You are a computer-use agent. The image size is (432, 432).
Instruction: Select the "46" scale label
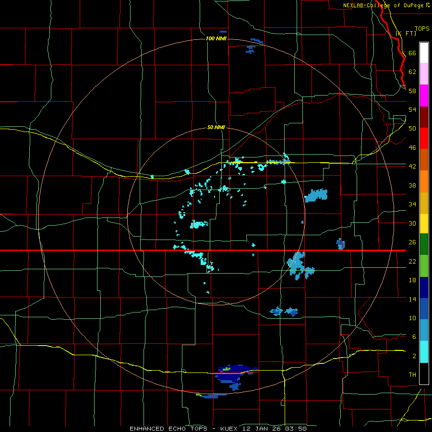[x=412, y=148]
